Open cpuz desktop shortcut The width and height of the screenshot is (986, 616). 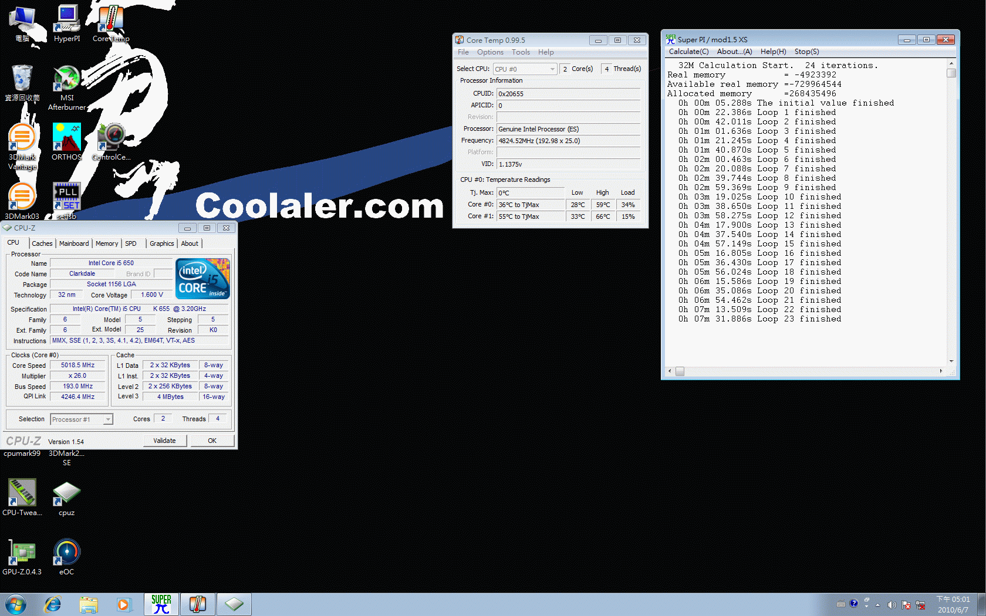(67, 497)
